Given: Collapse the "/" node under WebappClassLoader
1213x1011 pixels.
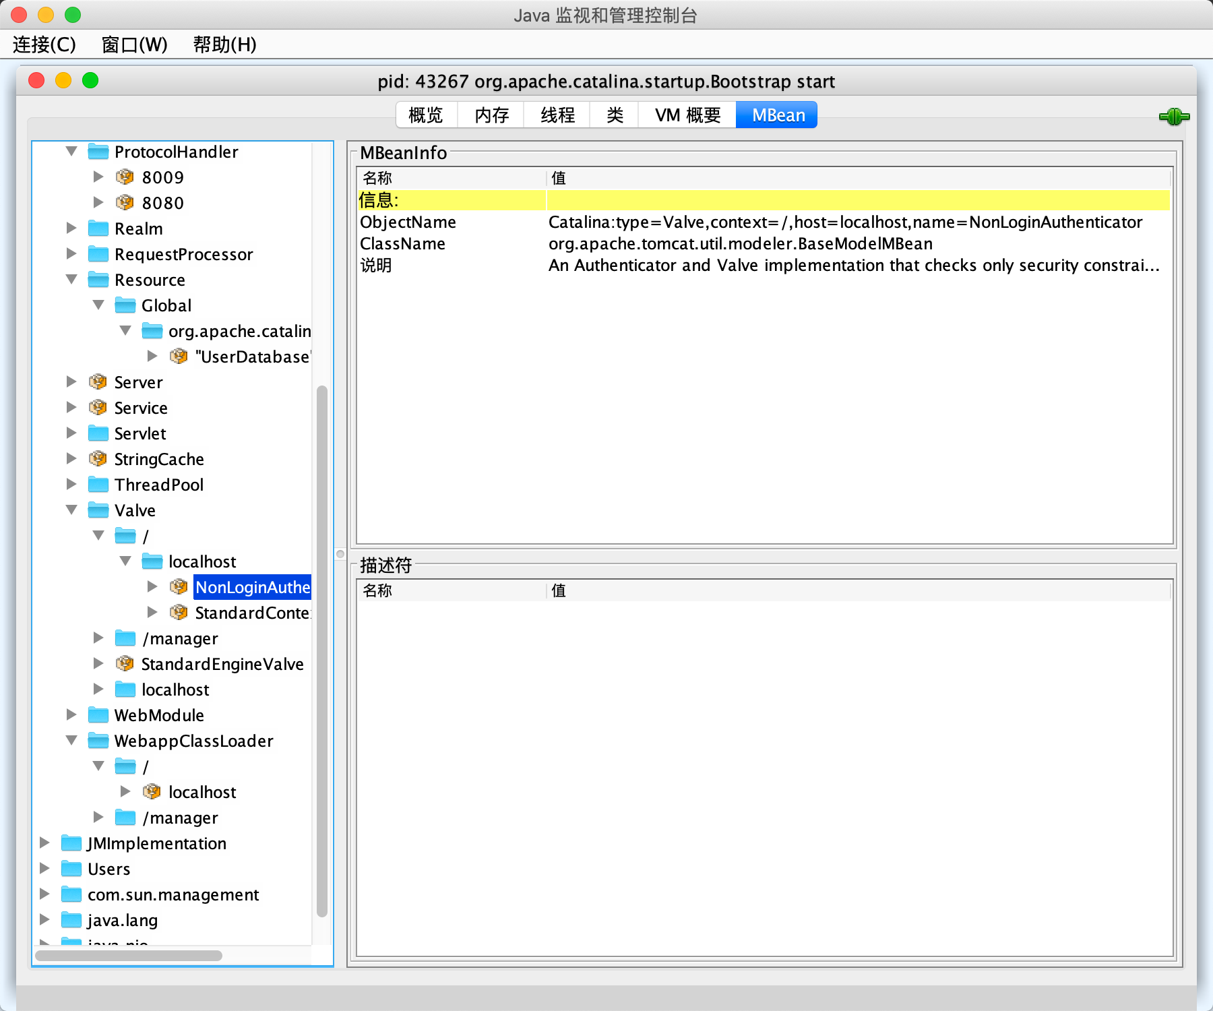Looking at the screenshot, I should coord(98,766).
